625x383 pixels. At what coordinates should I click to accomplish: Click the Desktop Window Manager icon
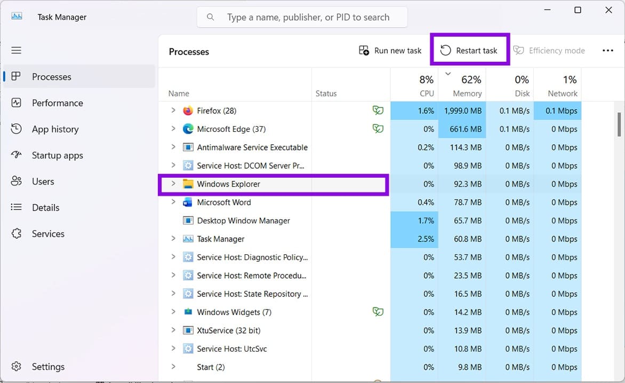pyautogui.click(x=188, y=220)
